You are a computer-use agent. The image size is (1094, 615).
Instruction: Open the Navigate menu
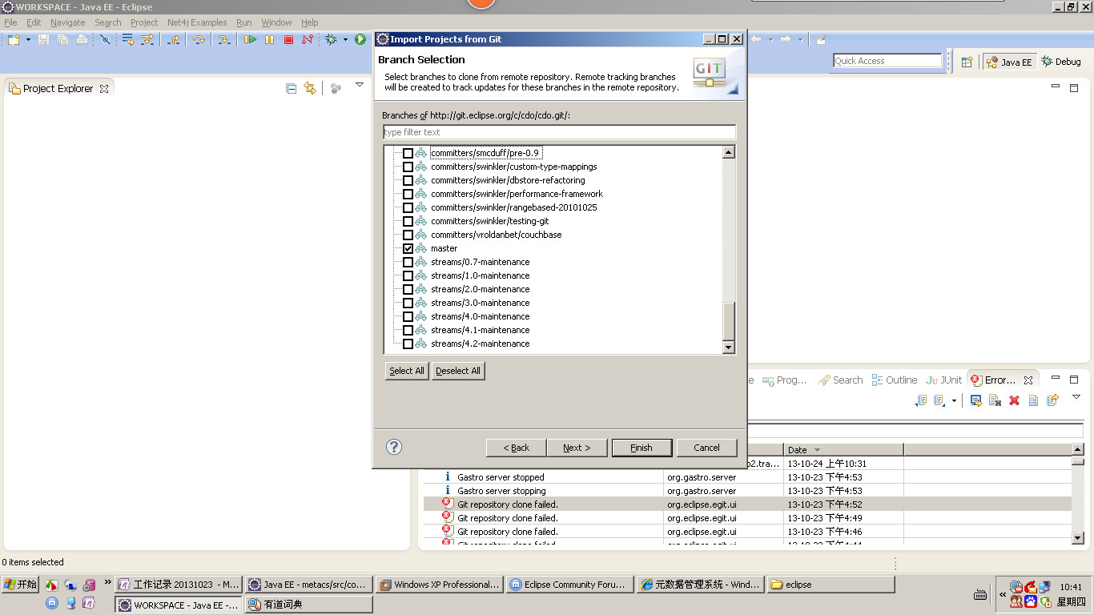(67, 22)
